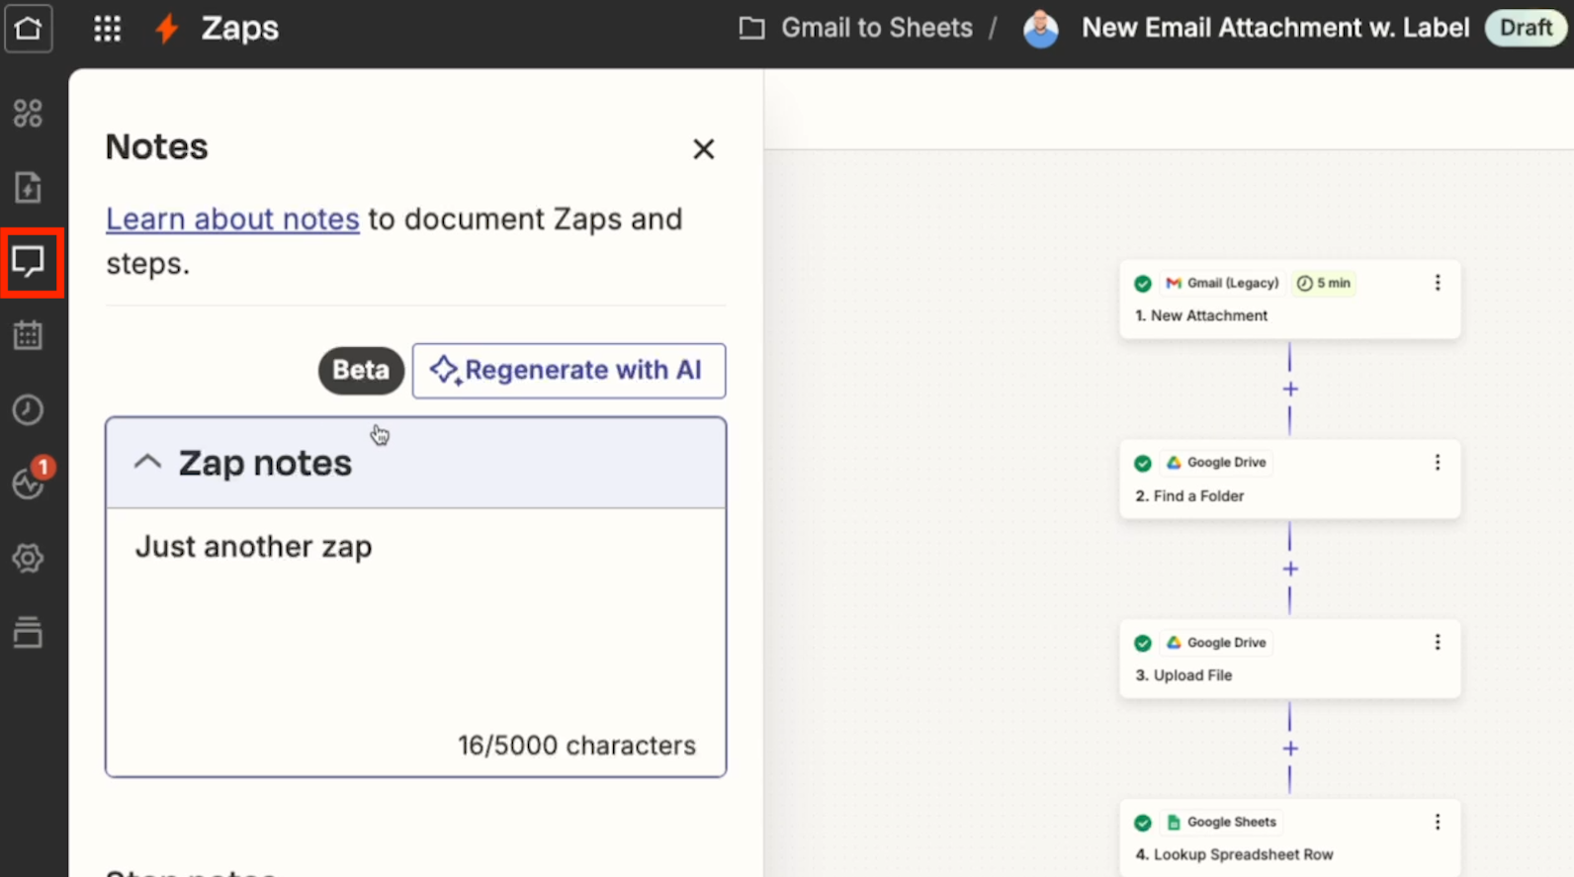The width and height of the screenshot is (1574, 877).
Task: Open the Zap details file icon in sidebar
Action: 28,187
